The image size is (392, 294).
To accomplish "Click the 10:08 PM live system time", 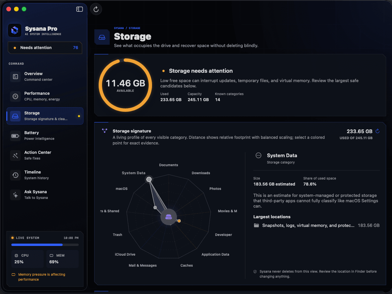I will click(71, 238).
